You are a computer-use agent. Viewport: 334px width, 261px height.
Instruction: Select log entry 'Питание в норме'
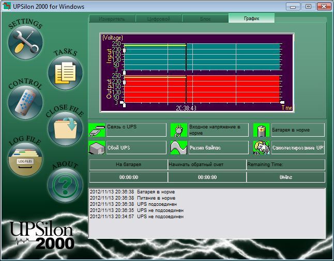[x=132, y=198]
